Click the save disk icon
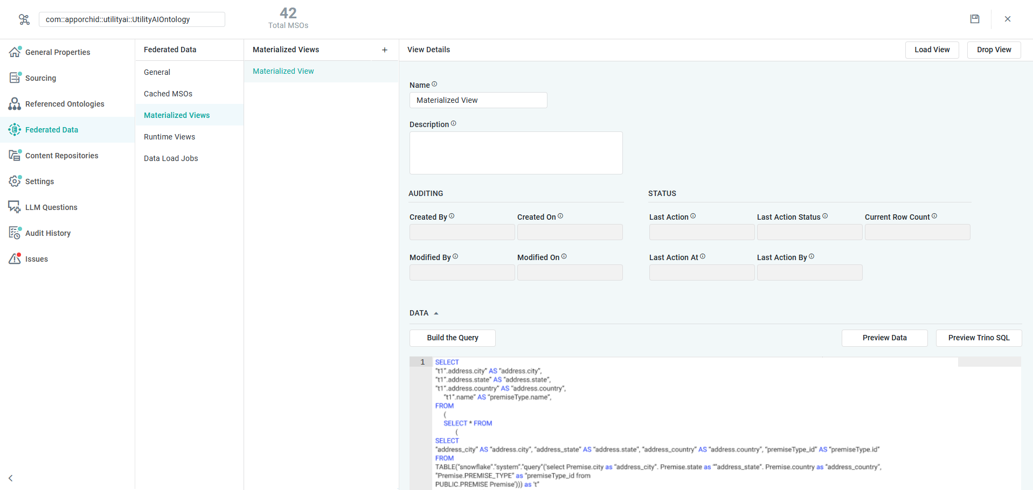This screenshot has width=1033, height=490. pos(974,19)
